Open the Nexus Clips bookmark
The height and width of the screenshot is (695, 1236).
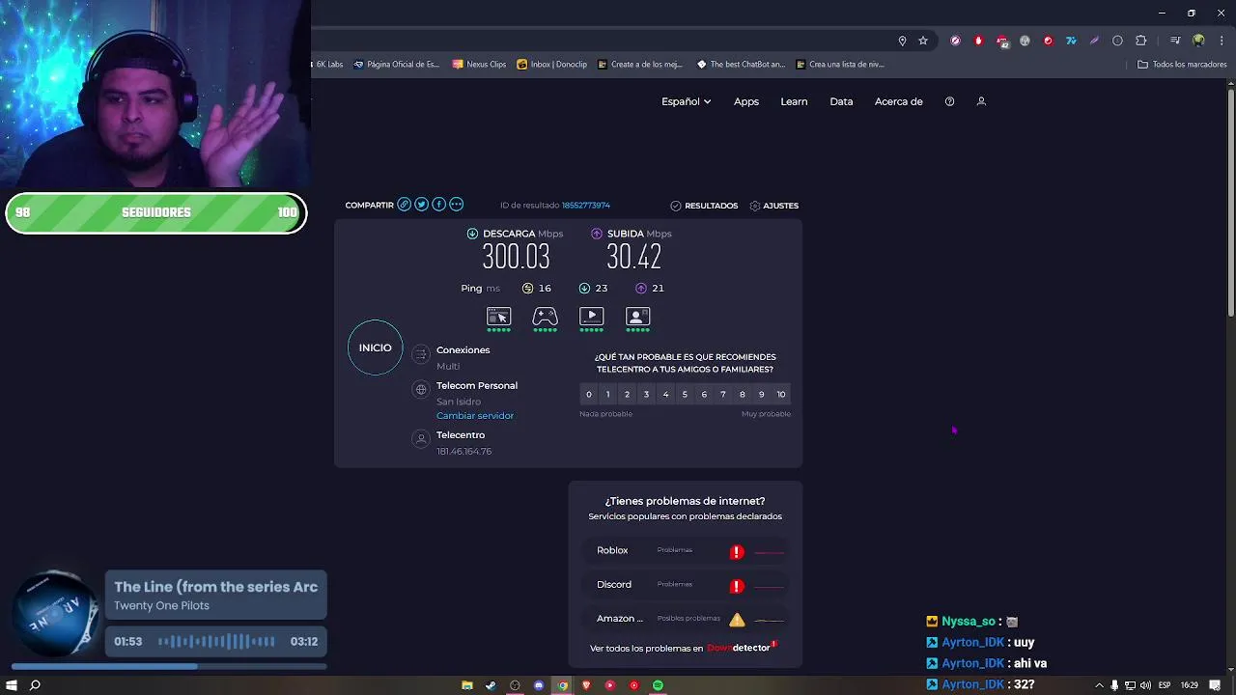pos(479,65)
